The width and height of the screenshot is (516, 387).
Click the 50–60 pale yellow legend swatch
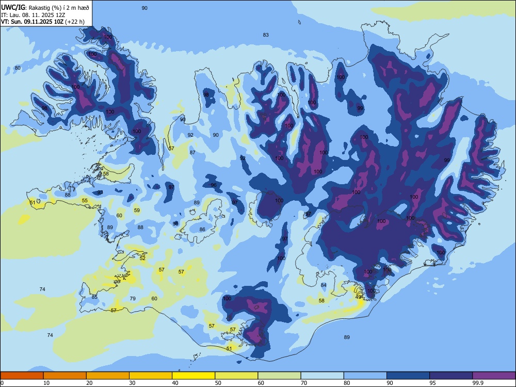coord(237,376)
